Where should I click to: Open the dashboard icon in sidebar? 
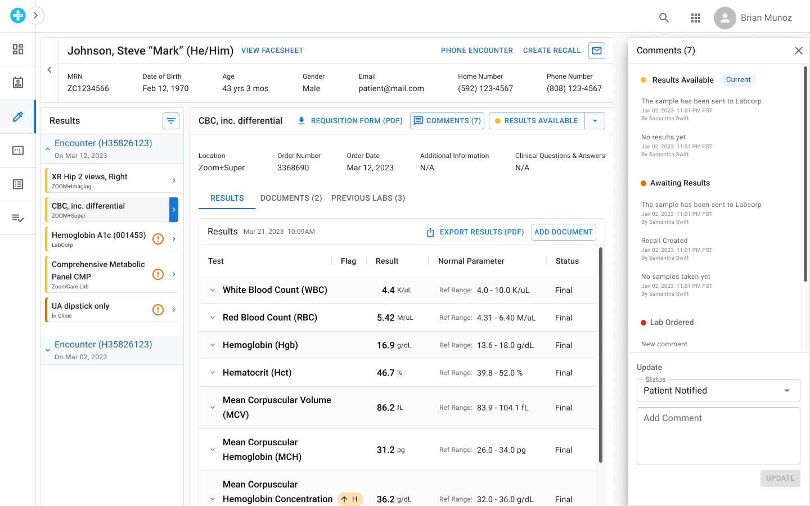(x=18, y=49)
